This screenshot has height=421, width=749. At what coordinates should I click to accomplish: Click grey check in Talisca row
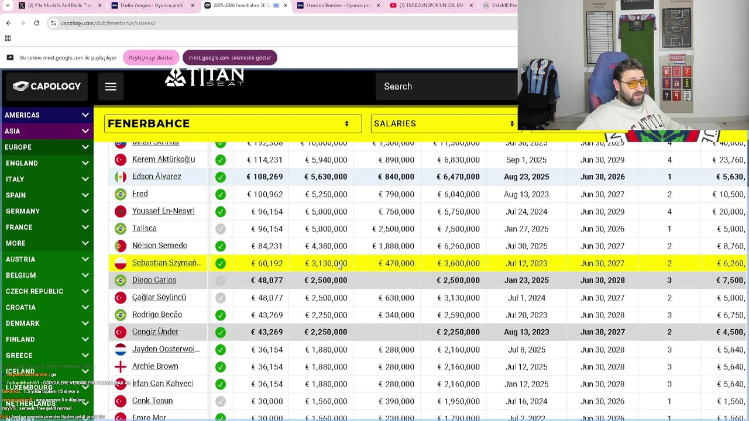click(x=221, y=229)
